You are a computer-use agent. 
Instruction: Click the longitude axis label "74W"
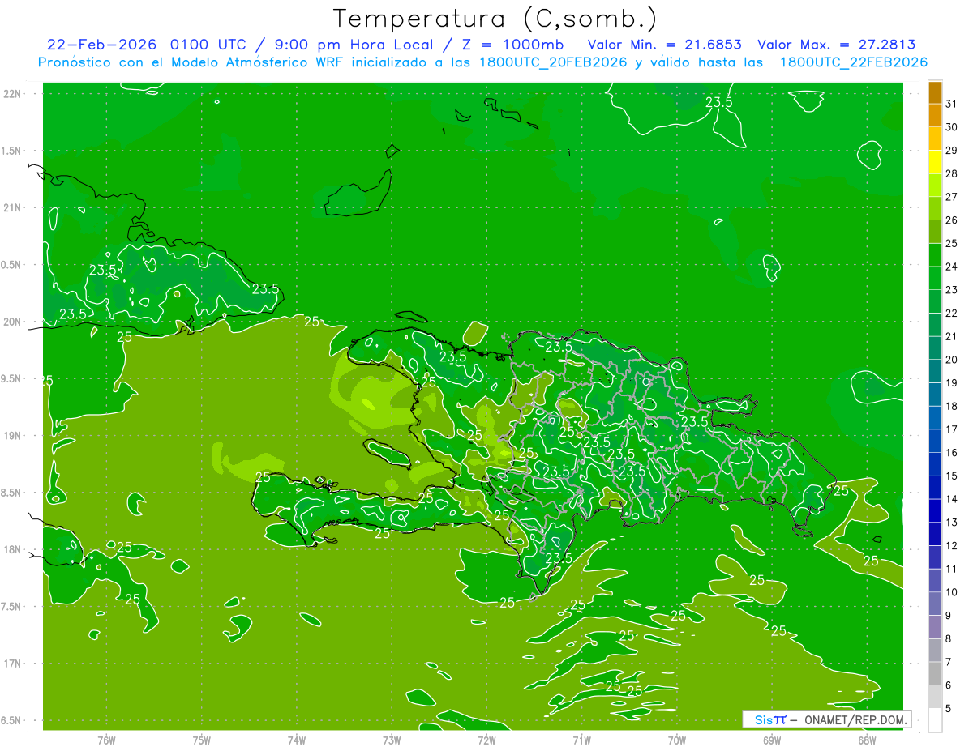click(297, 740)
